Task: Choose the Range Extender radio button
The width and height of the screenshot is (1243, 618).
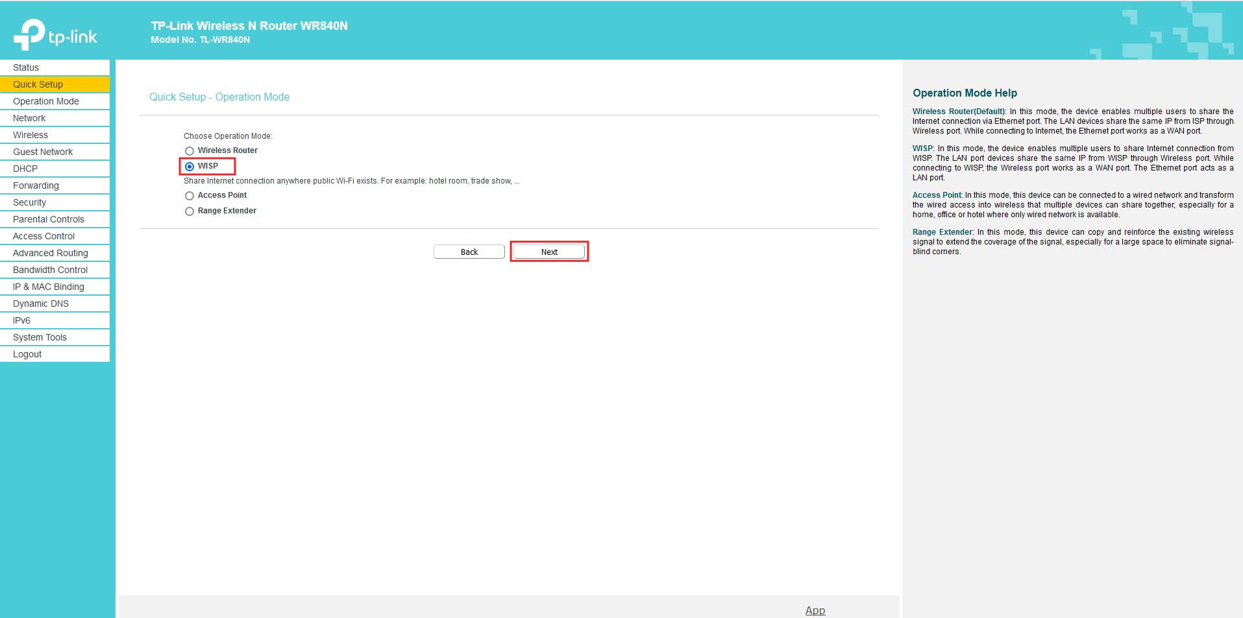Action: click(x=190, y=211)
